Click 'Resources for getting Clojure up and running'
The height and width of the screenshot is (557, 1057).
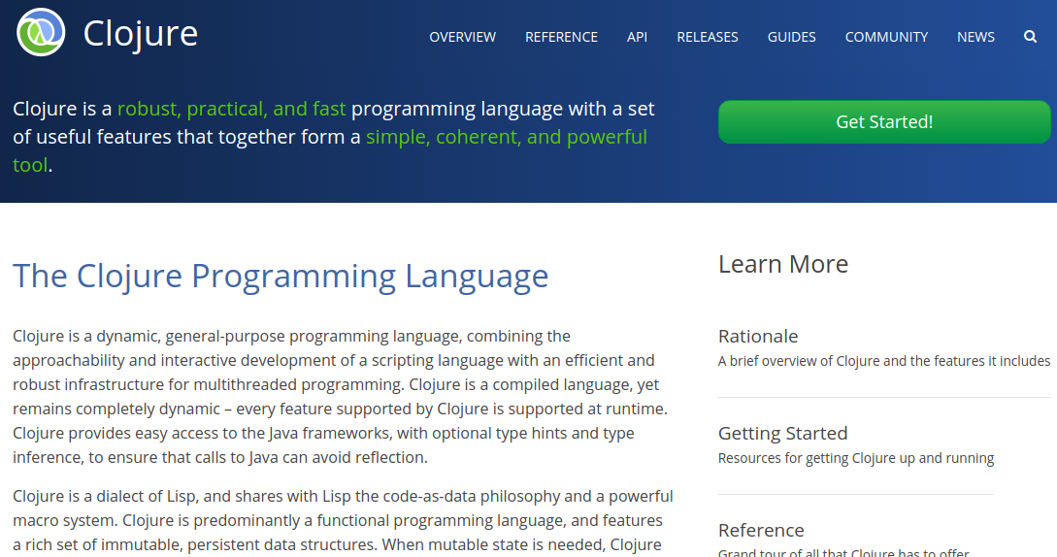pyautogui.click(x=856, y=459)
